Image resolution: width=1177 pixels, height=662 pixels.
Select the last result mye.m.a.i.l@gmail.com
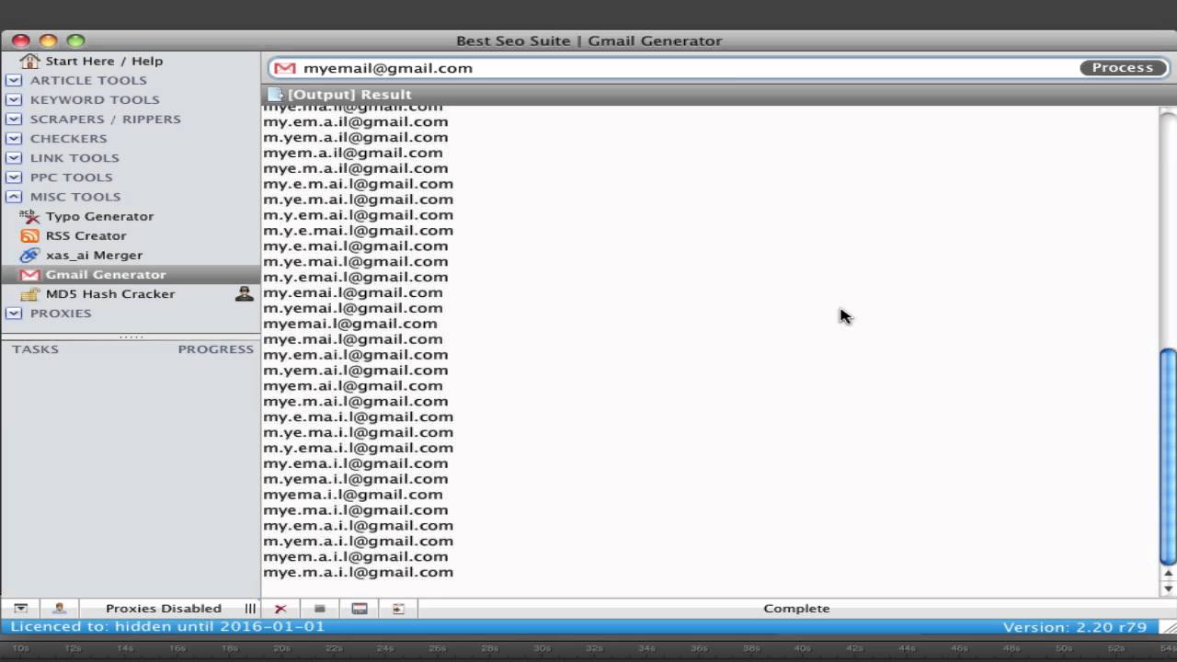pyautogui.click(x=358, y=572)
